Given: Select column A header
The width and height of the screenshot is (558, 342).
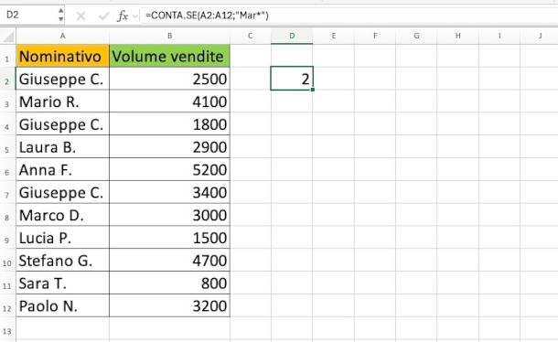Looking at the screenshot, I should (62, 36).
